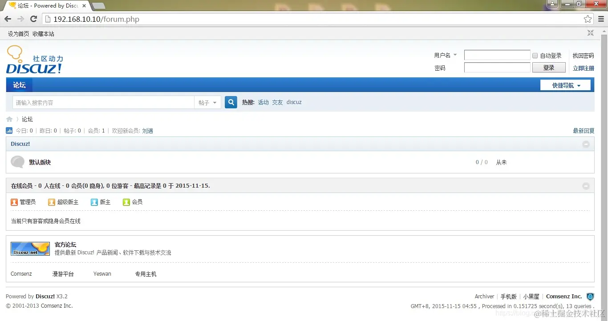
Task: Open the 帖子 search type dropdown
Action: coord(207,102)
